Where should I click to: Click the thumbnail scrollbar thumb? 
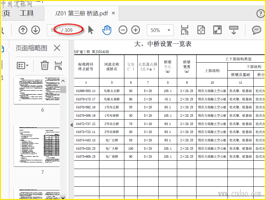[63, 89]
